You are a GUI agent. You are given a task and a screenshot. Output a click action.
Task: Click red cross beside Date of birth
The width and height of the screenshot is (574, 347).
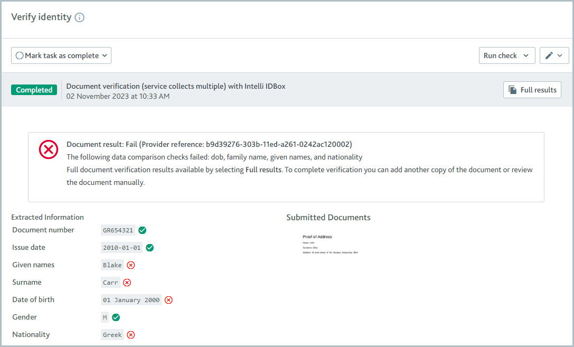[168, 299]
